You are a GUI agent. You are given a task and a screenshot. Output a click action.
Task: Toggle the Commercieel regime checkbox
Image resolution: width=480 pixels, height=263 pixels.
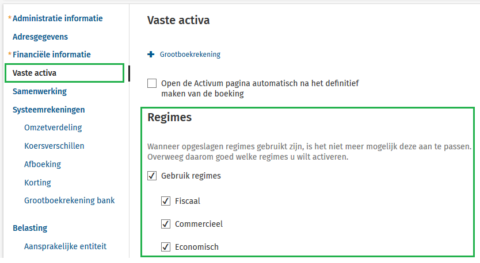click(x=166, y=224)
